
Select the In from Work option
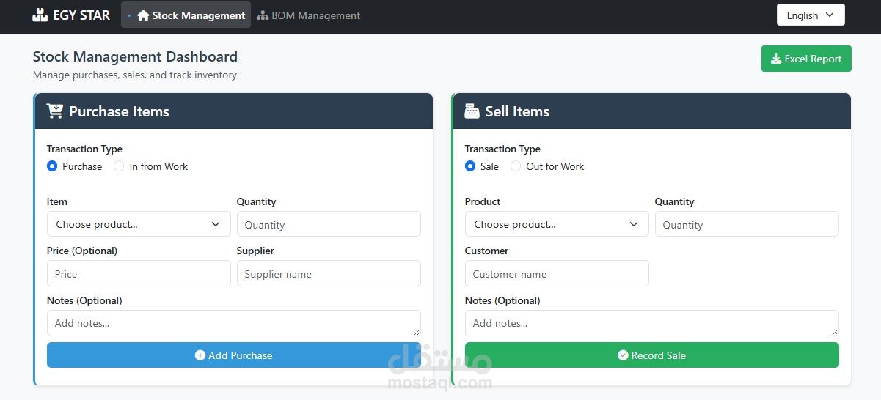tap(119, 166)
